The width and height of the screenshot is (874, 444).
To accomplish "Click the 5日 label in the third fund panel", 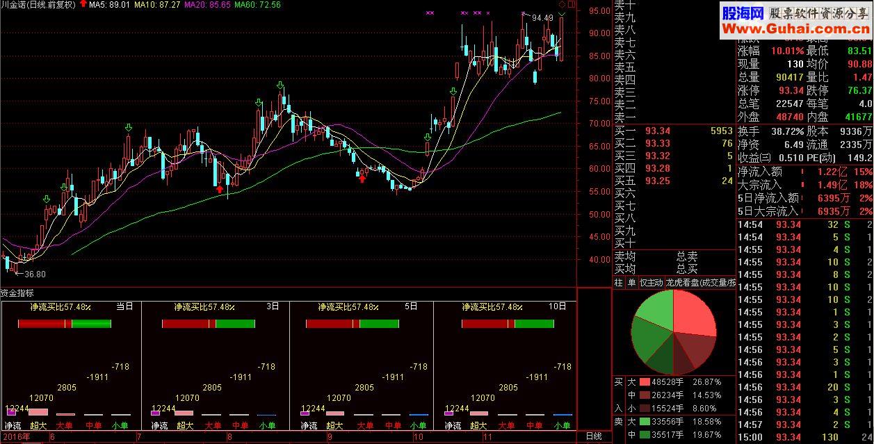I will (x=411, y=306).
